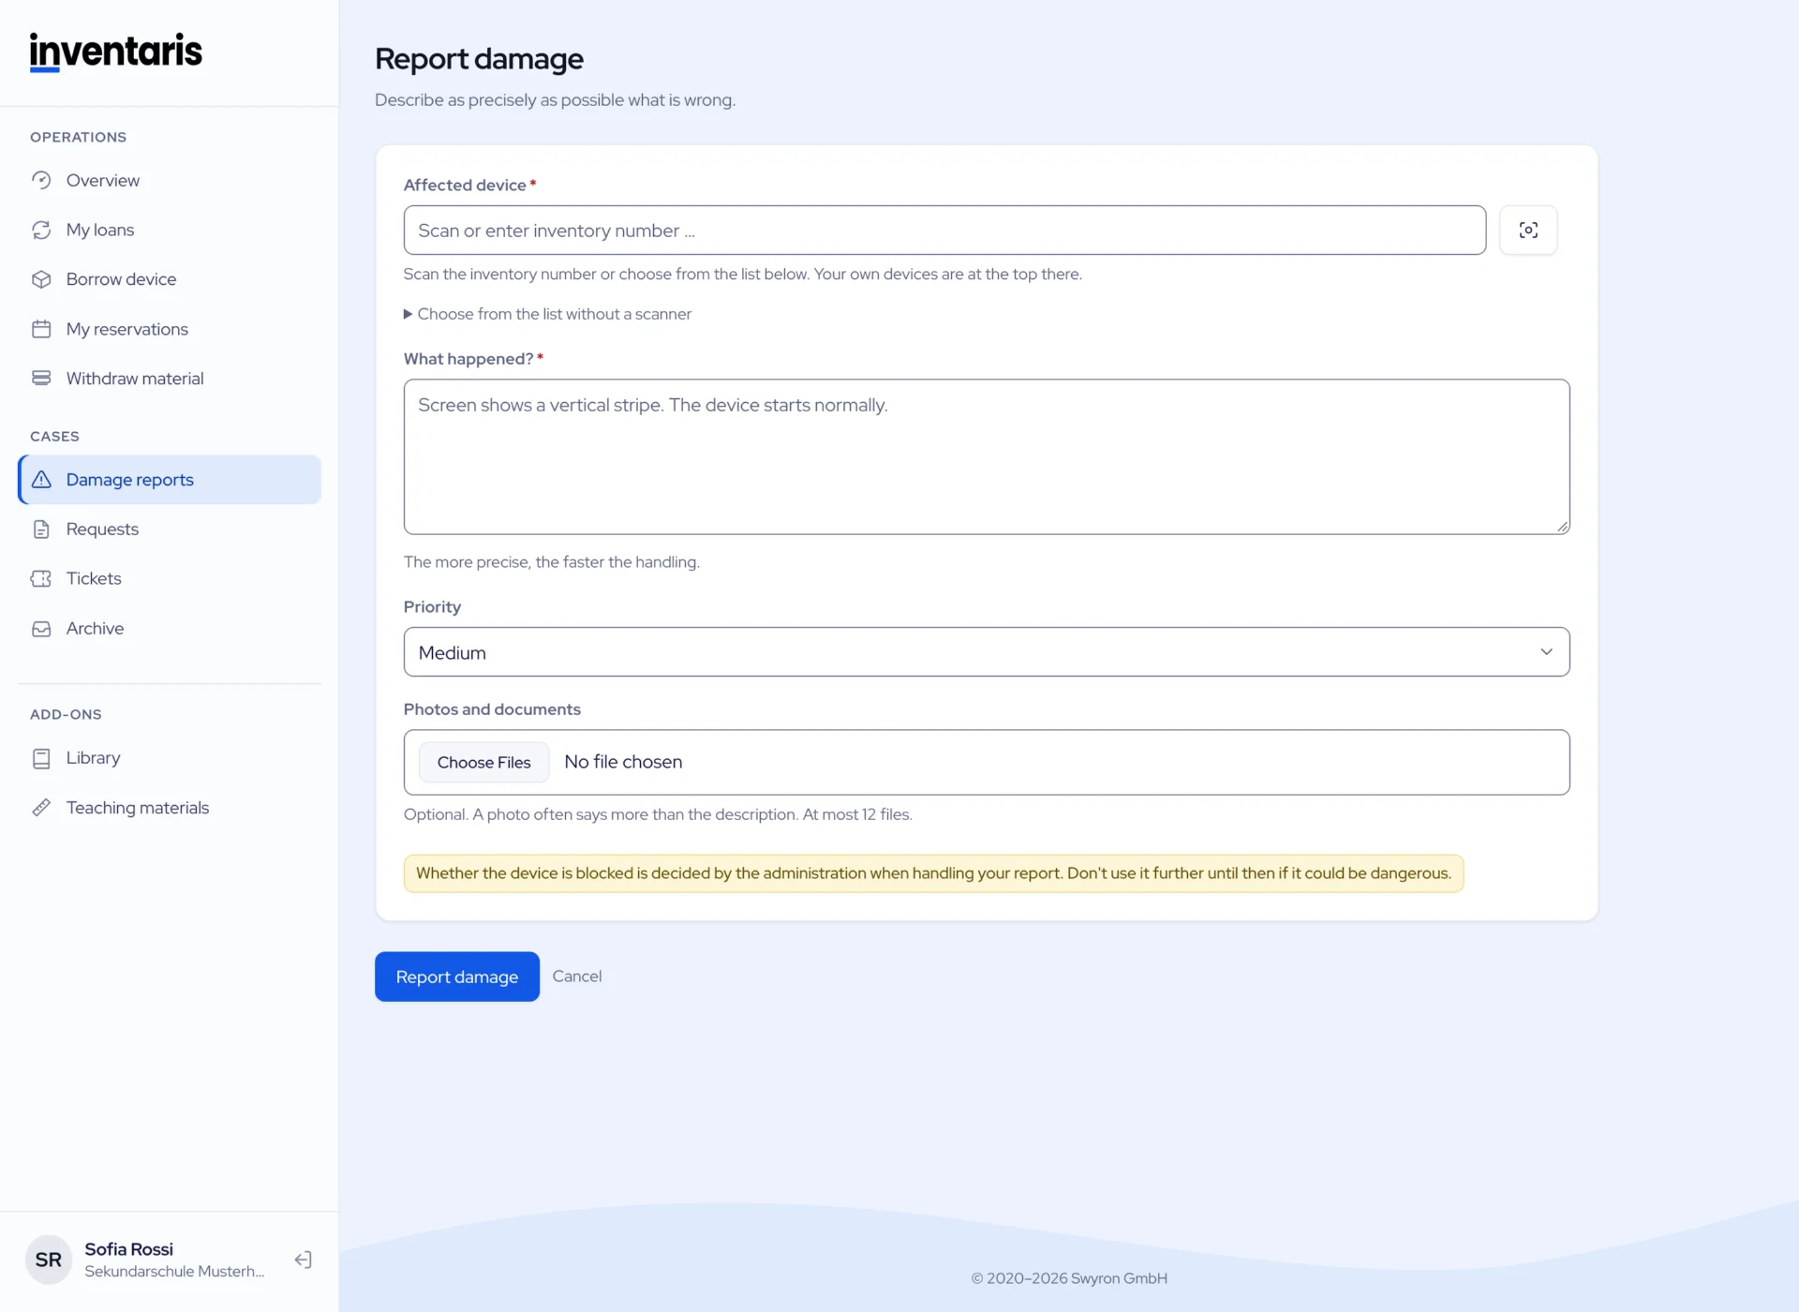Click the Requests document icon
This screenshot has width=1799, height=1312.
(x=41, y=529)
